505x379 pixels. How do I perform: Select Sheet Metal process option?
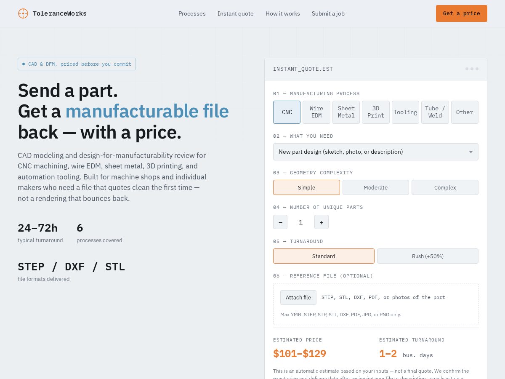point(346,112)
